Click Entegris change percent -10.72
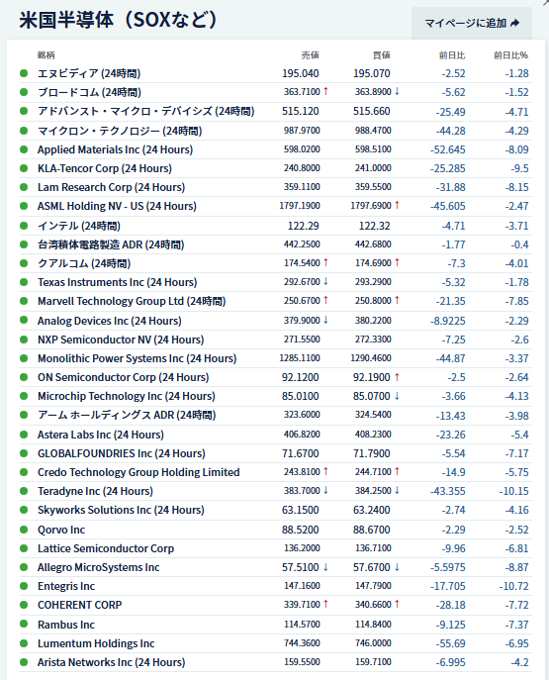This screenshot has width=549, height=680. click(x=514, y=587)
